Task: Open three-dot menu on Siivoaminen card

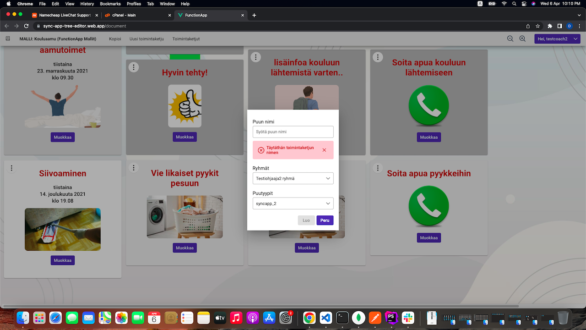Action: 11,168
